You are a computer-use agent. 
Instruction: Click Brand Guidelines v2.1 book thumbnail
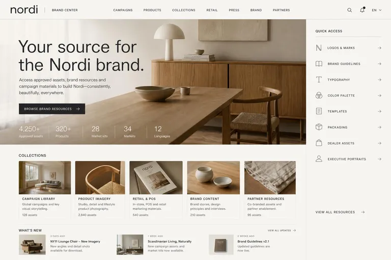coord(221,245)
